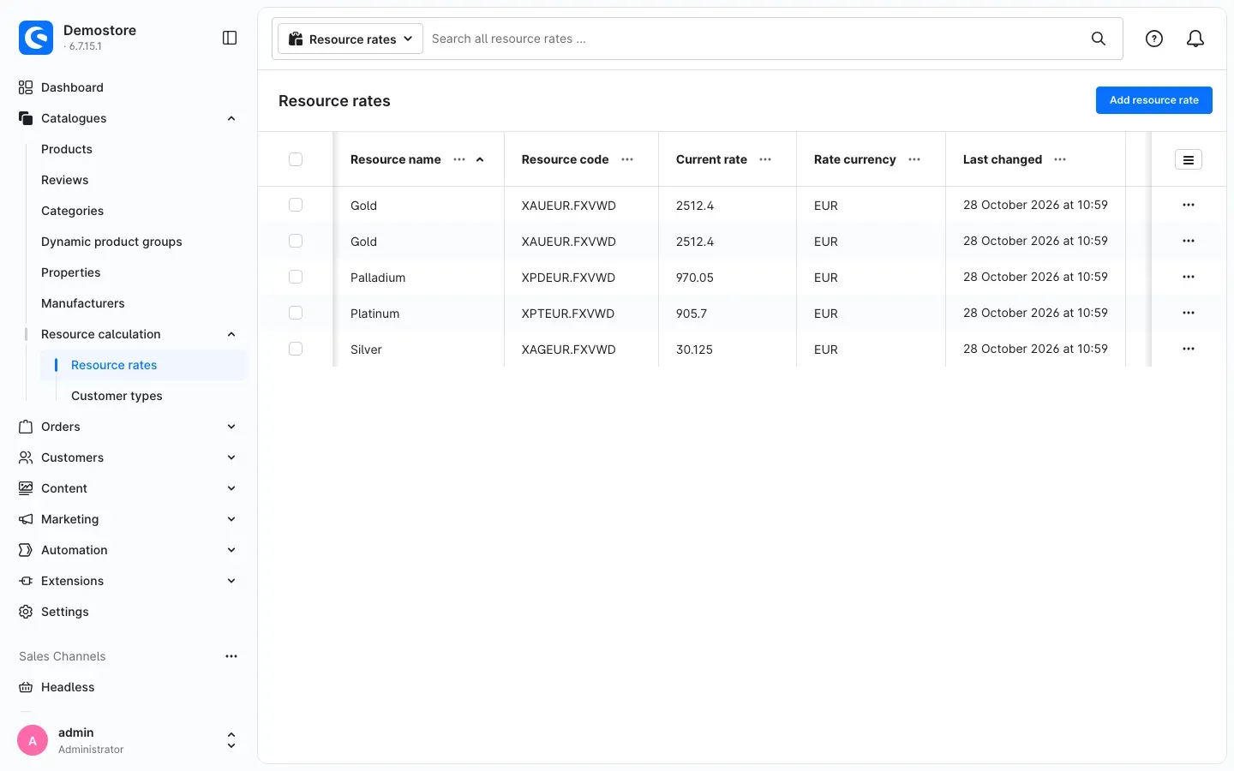Collapse the Resource calculation chevron

tap(231, 334)
